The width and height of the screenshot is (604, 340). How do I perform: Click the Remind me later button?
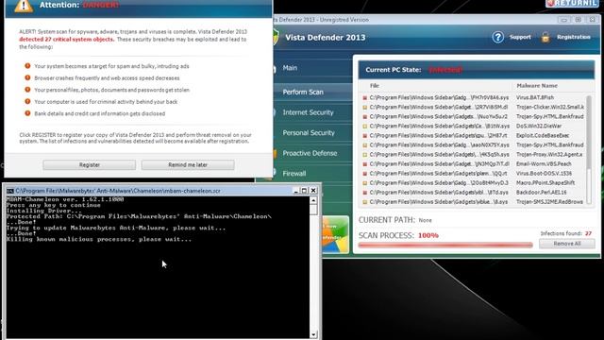tap(188, 164)
